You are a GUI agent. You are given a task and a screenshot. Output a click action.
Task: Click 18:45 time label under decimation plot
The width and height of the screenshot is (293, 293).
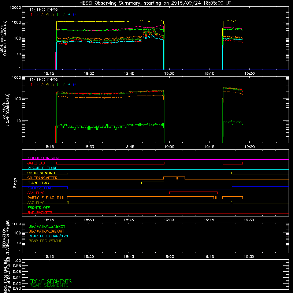click(x=129, y=257)
